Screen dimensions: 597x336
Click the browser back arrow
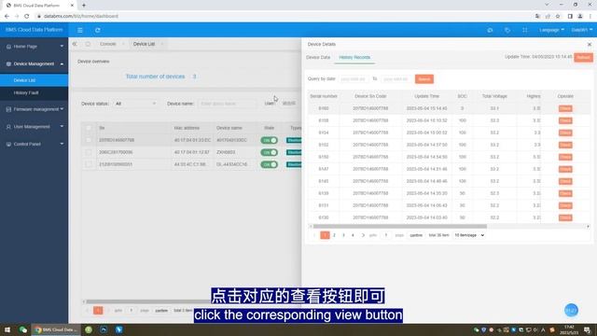click(7, 16)
